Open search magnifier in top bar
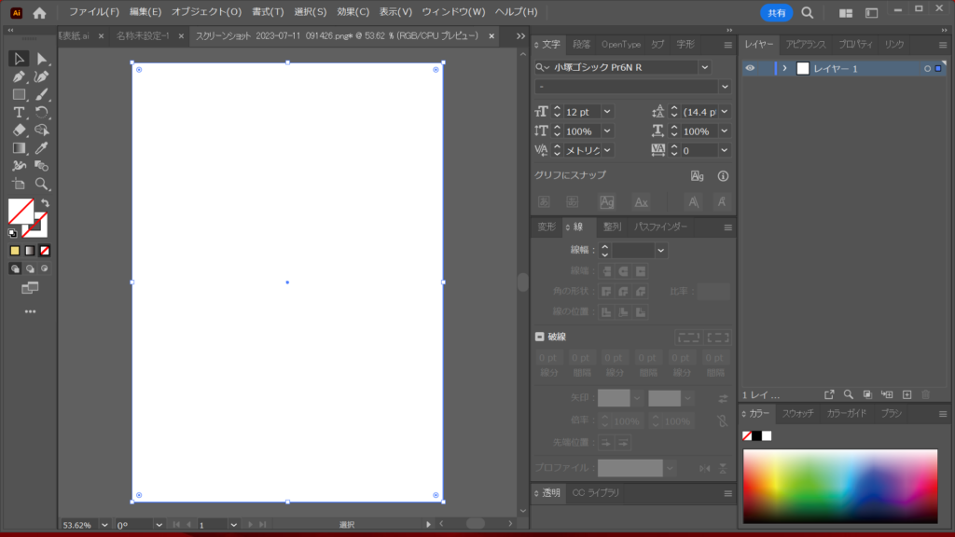 point(807,13)
